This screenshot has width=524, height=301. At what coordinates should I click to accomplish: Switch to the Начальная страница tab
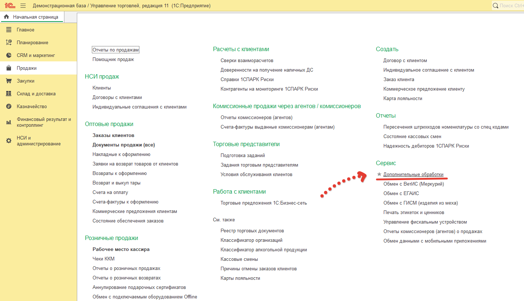coord(35,17)
